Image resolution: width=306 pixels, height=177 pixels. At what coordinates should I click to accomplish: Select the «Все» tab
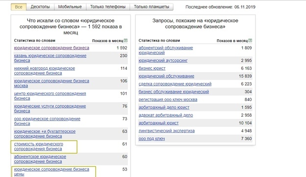pyautogui.click(x=19, y=7)
